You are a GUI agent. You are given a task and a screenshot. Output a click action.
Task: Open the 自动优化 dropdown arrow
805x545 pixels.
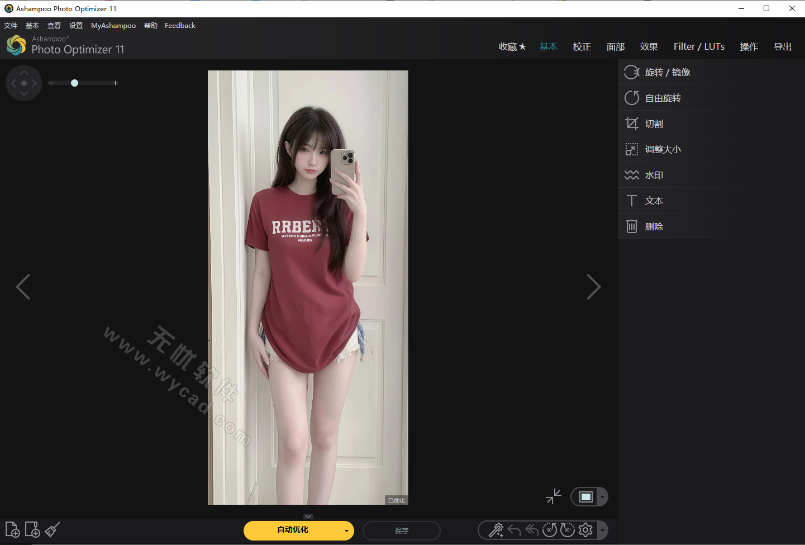pos(346,531)
